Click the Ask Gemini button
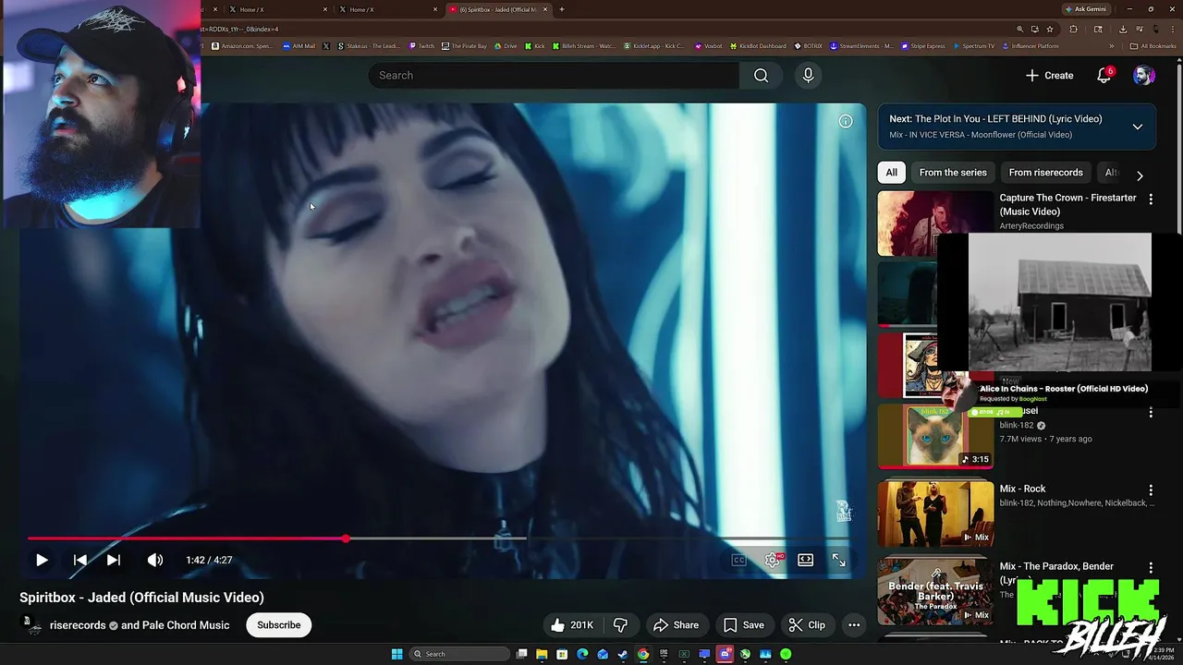 coord(1085,9)
